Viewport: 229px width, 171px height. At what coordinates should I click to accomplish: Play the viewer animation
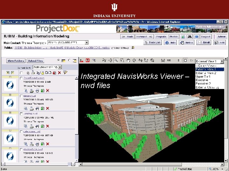(x=191, y=60)
